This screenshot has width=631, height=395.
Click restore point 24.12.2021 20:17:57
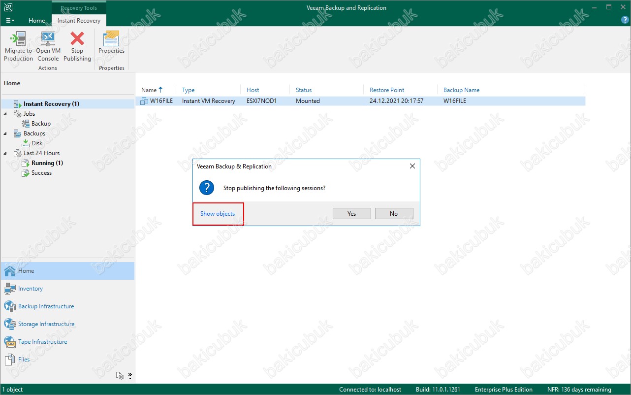click(396, 101)
